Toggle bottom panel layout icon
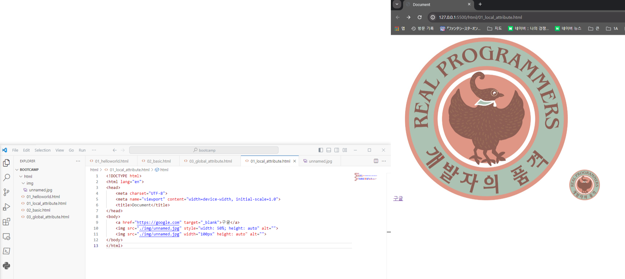Image resolution: width=625 pixels, height=279 pixels. pyautogui.click(x=329, y=150)
